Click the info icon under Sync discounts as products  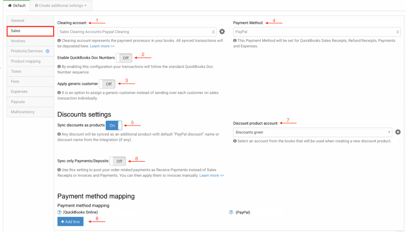point(59,134)
